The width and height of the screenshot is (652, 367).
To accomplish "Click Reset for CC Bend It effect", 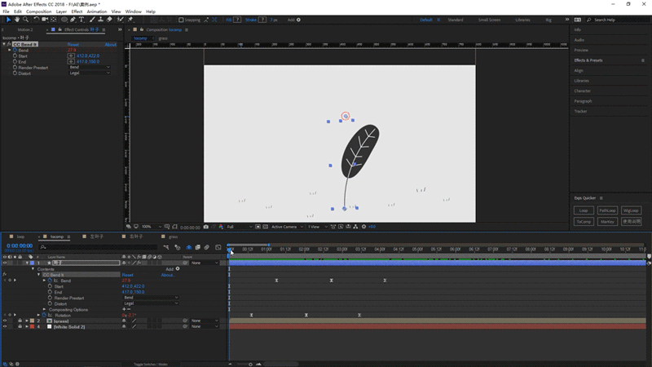I will click(73, 45).
